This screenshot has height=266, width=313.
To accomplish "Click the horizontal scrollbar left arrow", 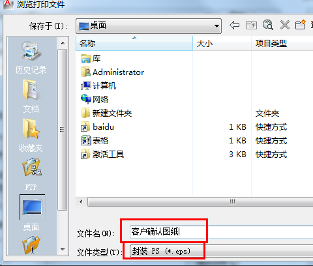I will click(x=82, y=202).
